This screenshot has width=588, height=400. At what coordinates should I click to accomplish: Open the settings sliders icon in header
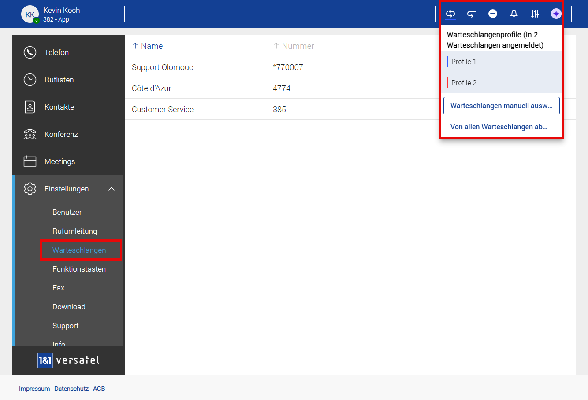(535, 14)
